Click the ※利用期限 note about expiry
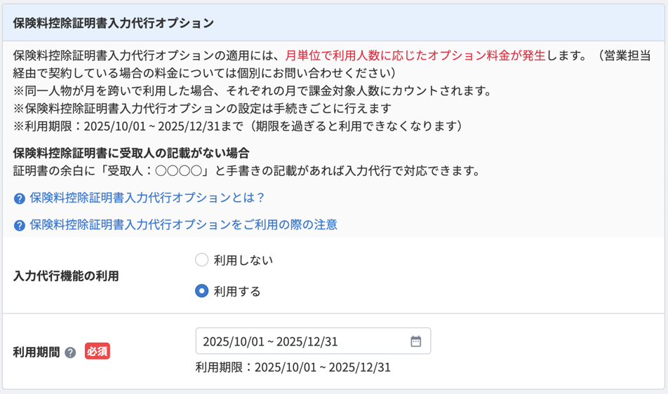Screen dimensions: 668x394 [238, 126]
